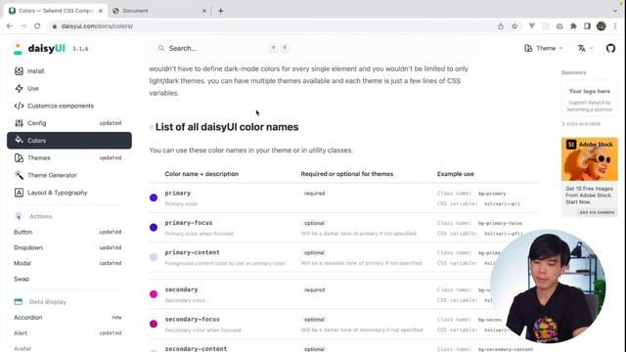The height and width of the screenshot is (352, 626).
Task: Reload the current page
Action: (37, 26)
